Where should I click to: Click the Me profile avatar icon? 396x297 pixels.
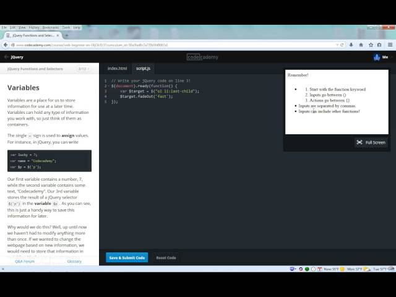[377, 58]
